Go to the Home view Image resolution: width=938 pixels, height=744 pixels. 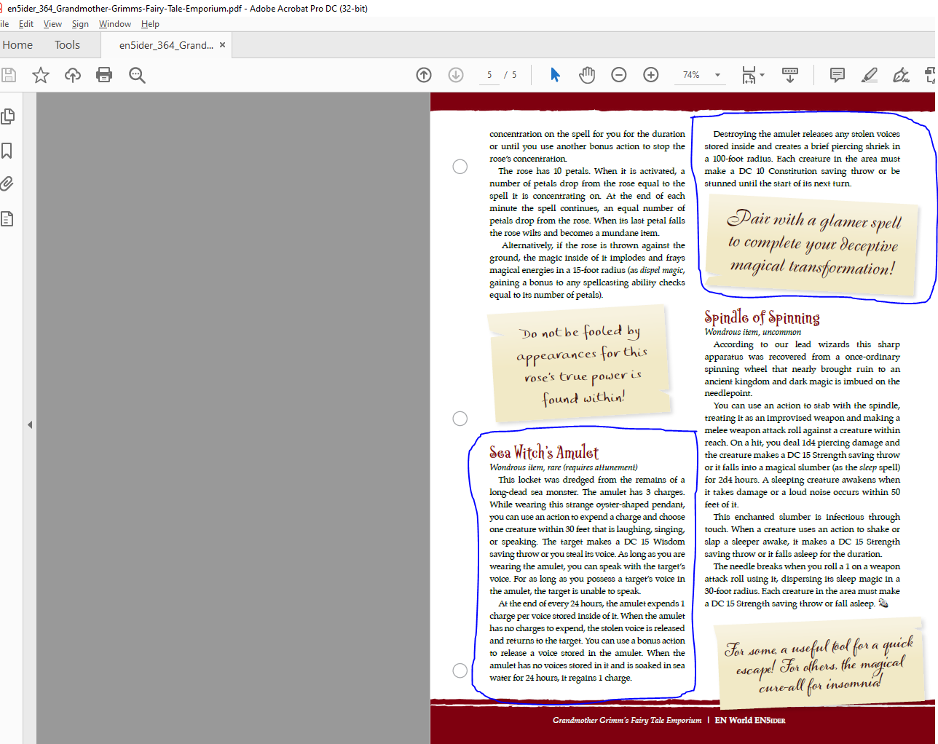coord(17,45)
